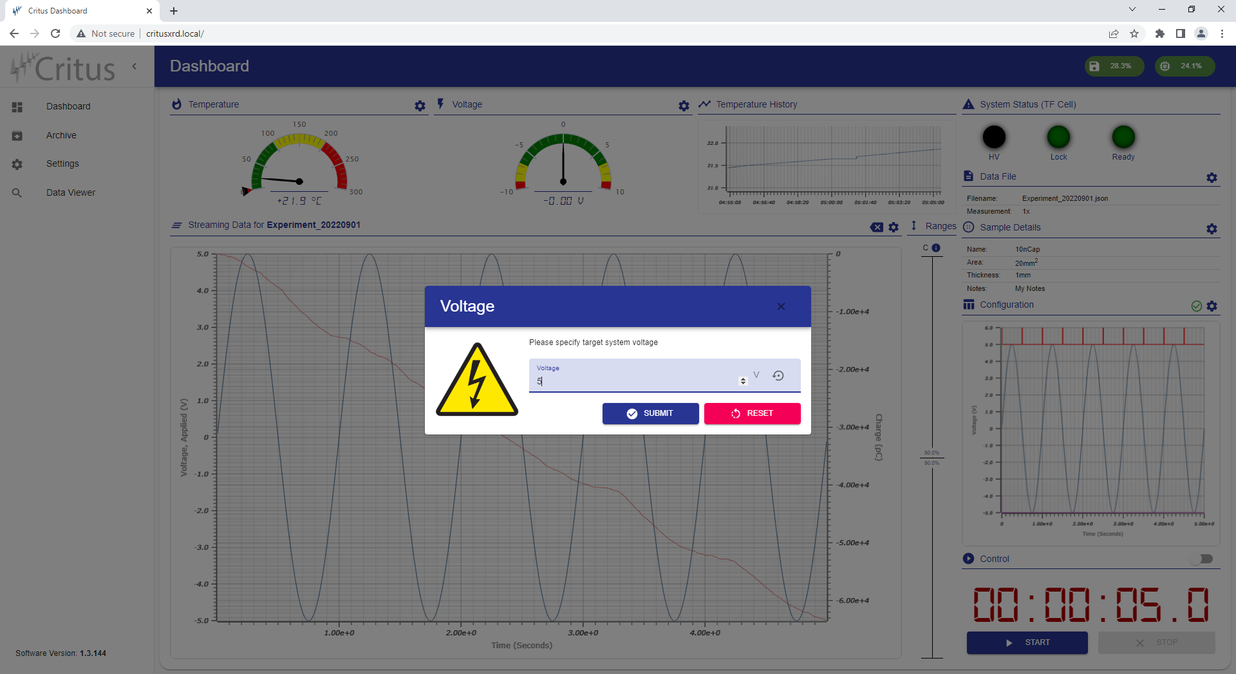Click the disk usage 28.3% indicator
Screen dimensions: 1236x674
point(1114,66)
